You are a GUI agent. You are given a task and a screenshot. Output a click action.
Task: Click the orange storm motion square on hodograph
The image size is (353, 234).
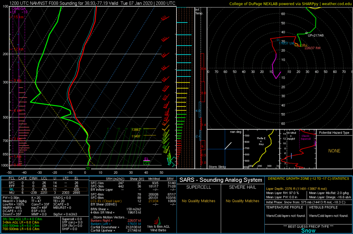[296, 45]
